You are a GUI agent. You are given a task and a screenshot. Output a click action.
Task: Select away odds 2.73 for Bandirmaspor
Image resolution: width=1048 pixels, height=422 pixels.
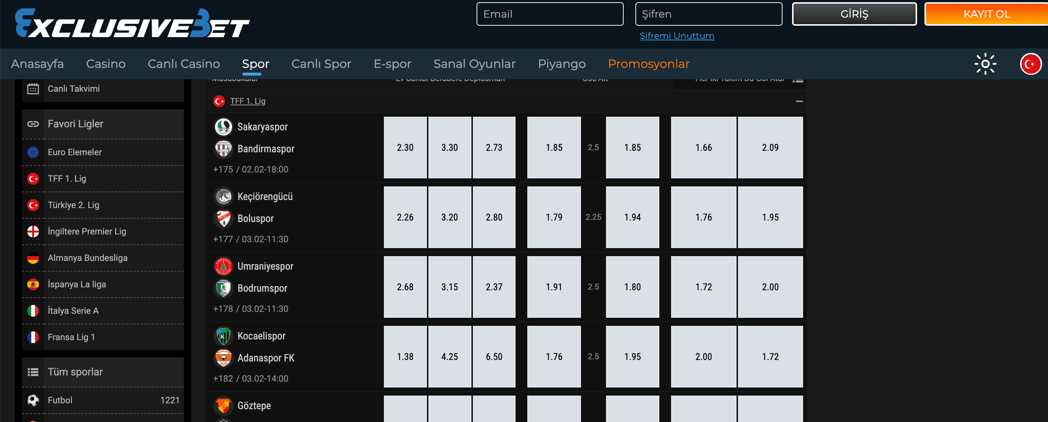click(x=494, y=148)
